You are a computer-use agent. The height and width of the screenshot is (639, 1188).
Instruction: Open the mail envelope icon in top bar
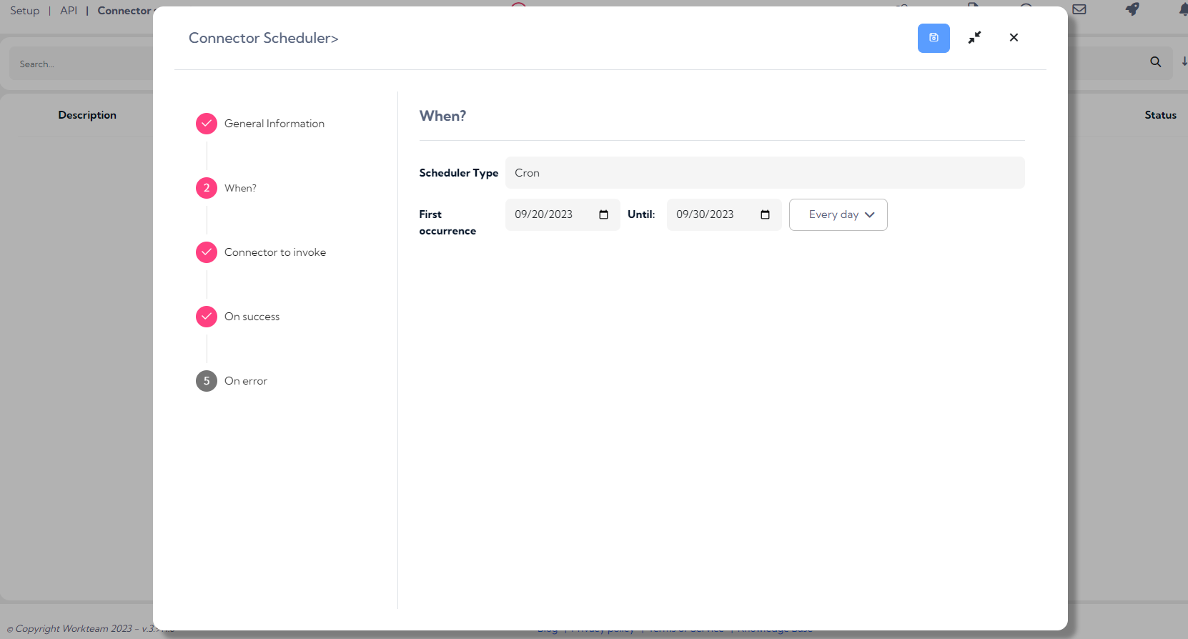pos(1079,9)
